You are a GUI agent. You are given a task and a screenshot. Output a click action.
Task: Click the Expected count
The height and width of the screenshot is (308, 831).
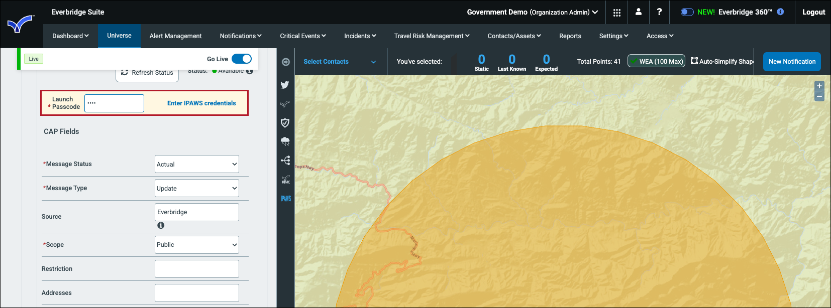point(546,62)
